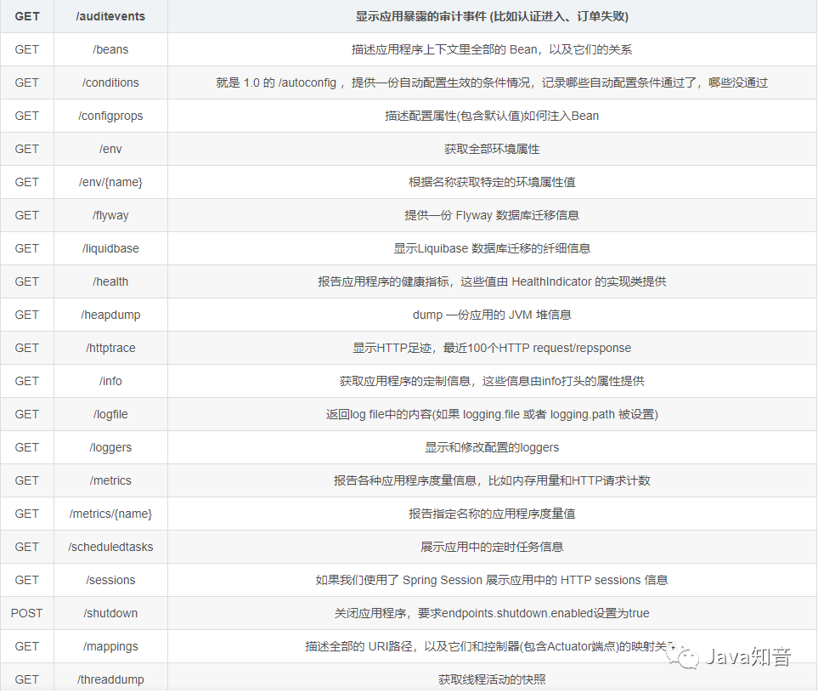Select the /conditions endpoint entry
The height and width of the screenshot is (693, 818).
110,82
